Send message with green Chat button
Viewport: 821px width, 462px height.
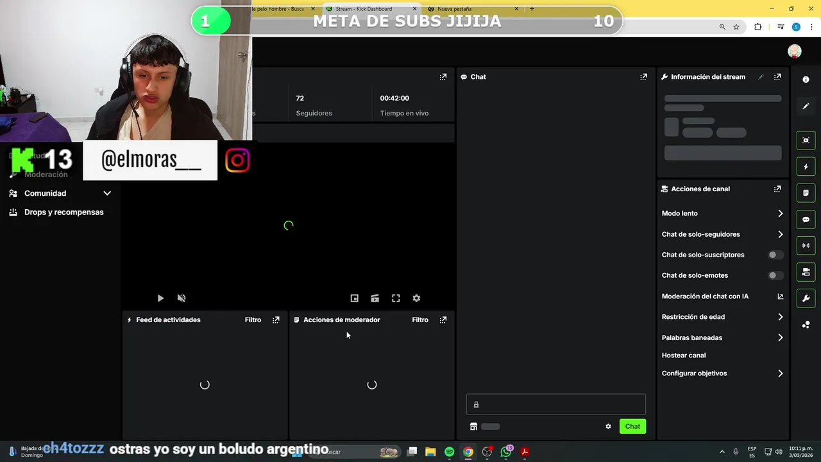632,427
